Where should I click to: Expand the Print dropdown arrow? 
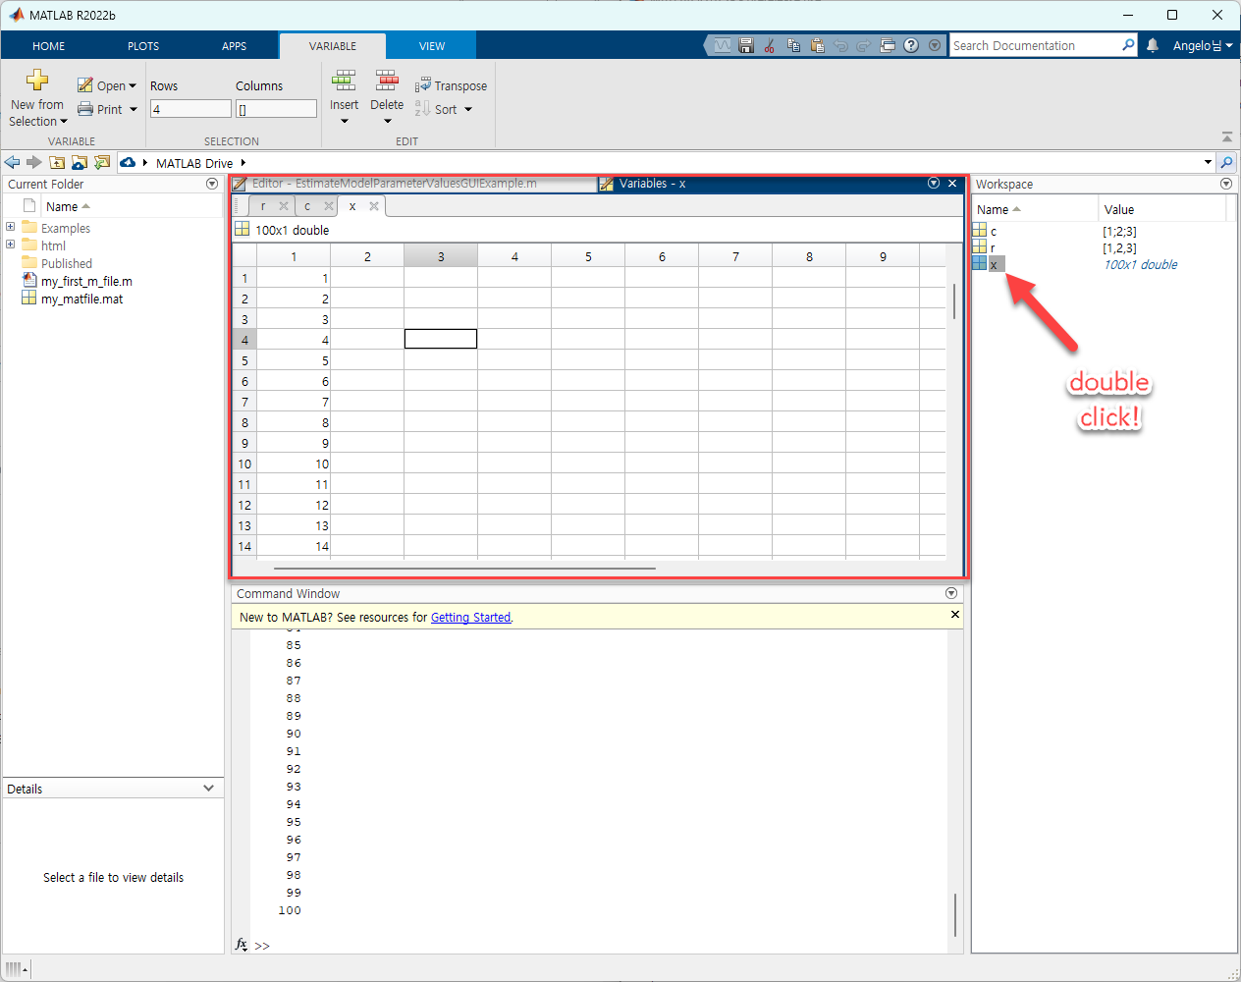tap(134, 109)
